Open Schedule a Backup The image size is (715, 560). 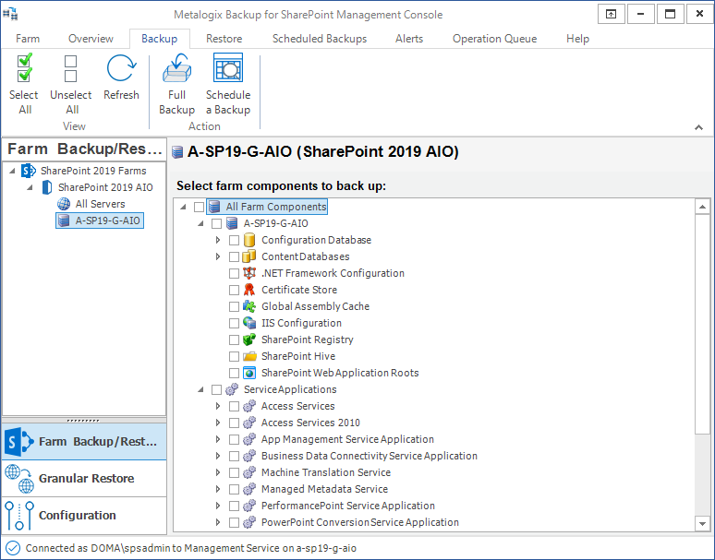coord(228,84)
